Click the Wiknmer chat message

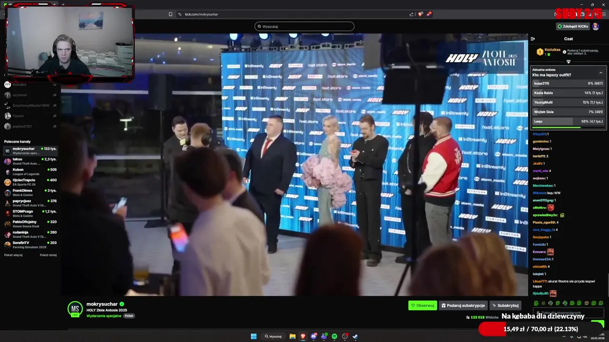[547, 193]
